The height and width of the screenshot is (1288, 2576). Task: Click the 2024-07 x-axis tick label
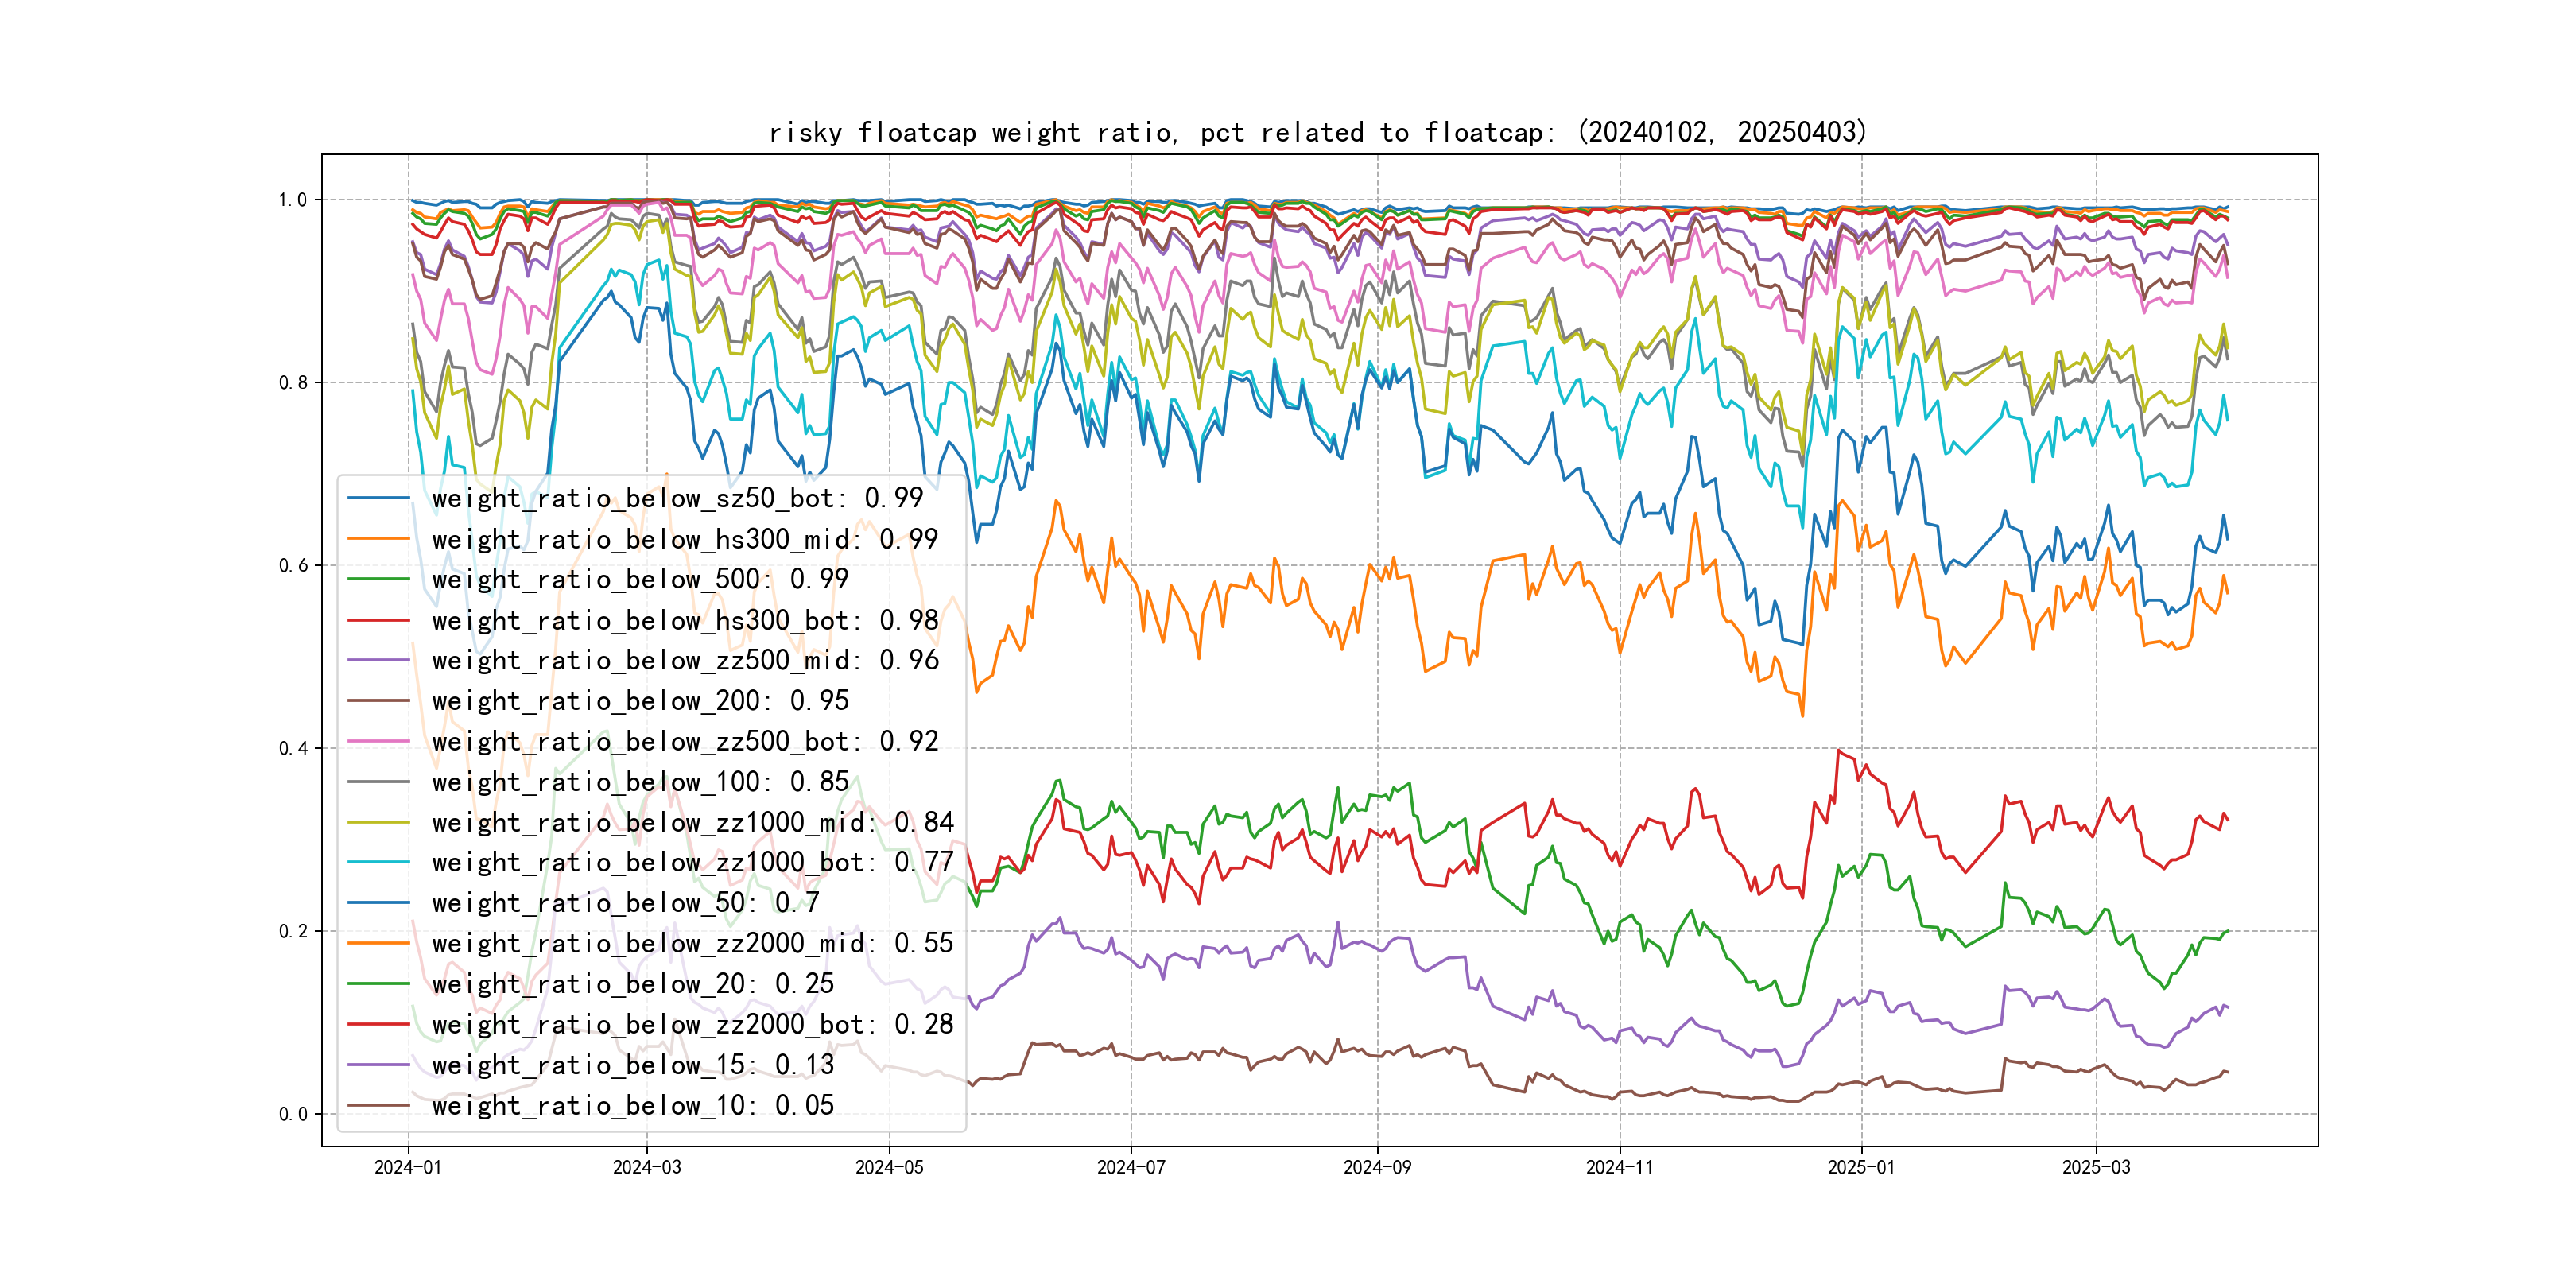(1131, 1167)
